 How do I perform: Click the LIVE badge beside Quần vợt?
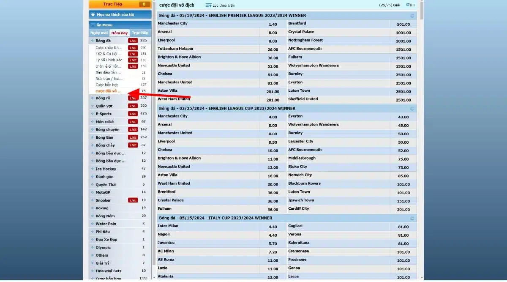(133, 106)
